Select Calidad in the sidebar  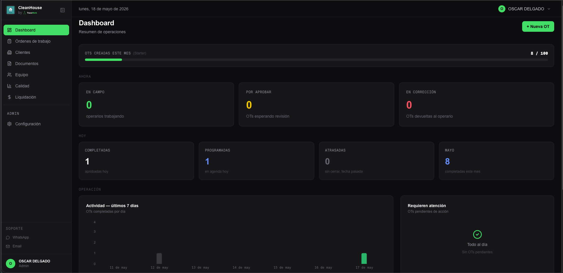point(36,86)
